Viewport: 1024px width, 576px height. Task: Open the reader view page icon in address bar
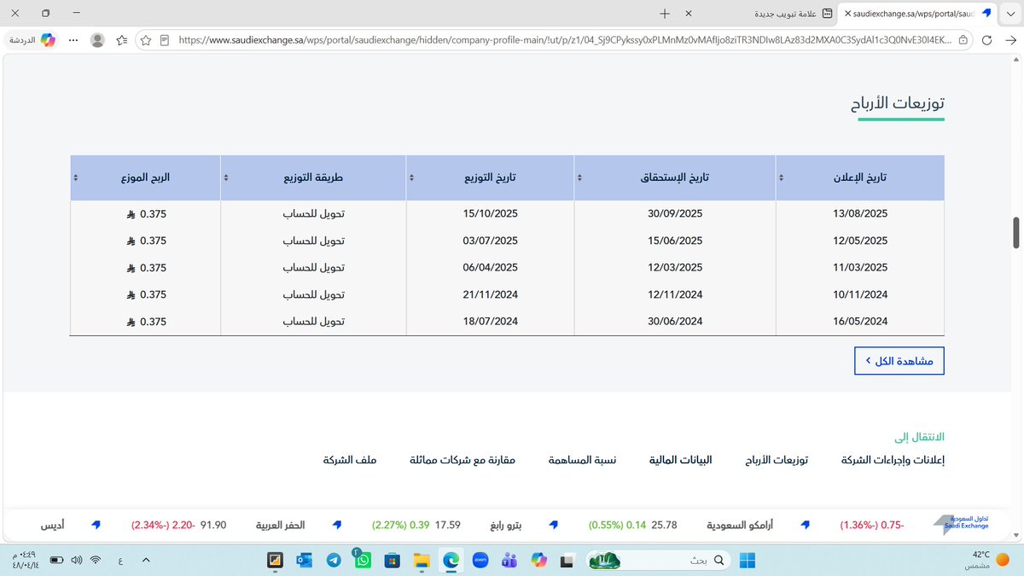(x=164, y=39)
